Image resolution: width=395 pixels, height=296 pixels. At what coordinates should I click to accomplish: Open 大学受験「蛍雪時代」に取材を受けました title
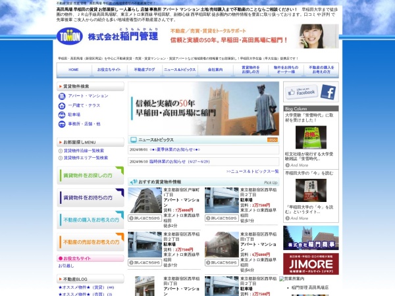pyautogui.click(x=309, y=118)
